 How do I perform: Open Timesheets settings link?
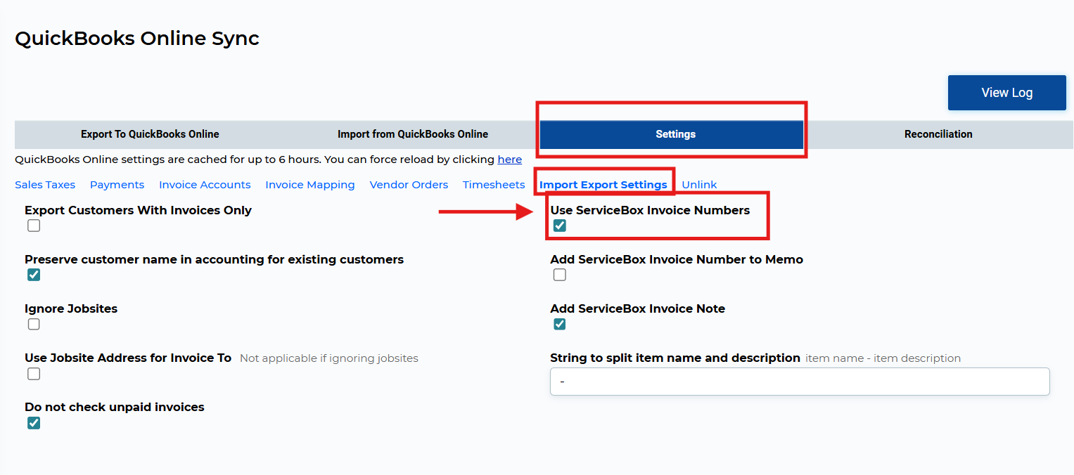pyautogui.click(x=494, y=185)
